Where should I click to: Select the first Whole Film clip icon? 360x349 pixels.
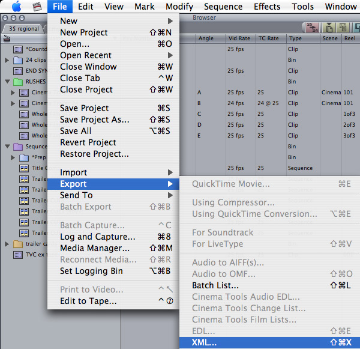[24, 114]
